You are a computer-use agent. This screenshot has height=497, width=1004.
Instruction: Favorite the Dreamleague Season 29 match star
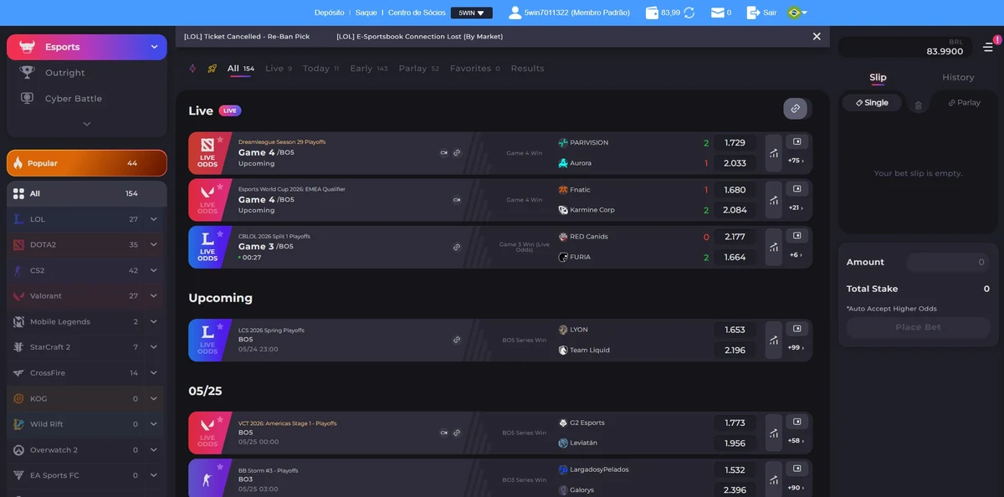pos(220,140)
